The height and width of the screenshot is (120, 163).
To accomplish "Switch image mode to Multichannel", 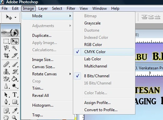I will click(104, 66).
